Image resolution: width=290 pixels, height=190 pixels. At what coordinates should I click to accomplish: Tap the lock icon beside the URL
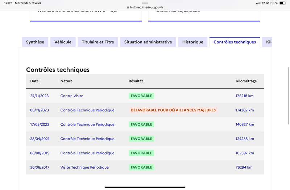(128, 7)
